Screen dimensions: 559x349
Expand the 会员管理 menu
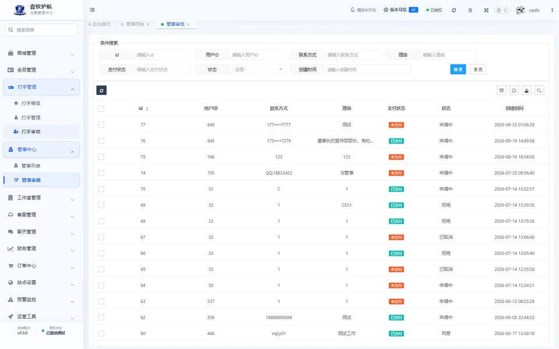point(41,70)
